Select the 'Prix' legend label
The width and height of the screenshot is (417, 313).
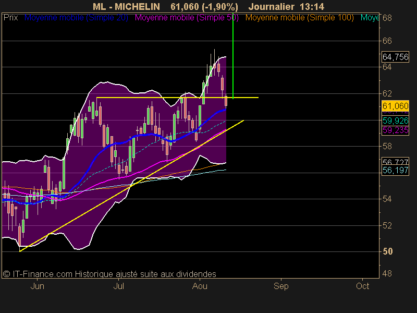tap(10, 18)
